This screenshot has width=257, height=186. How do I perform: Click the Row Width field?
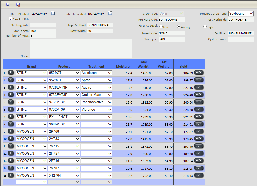pyautogui.click(x=100, y=31)
